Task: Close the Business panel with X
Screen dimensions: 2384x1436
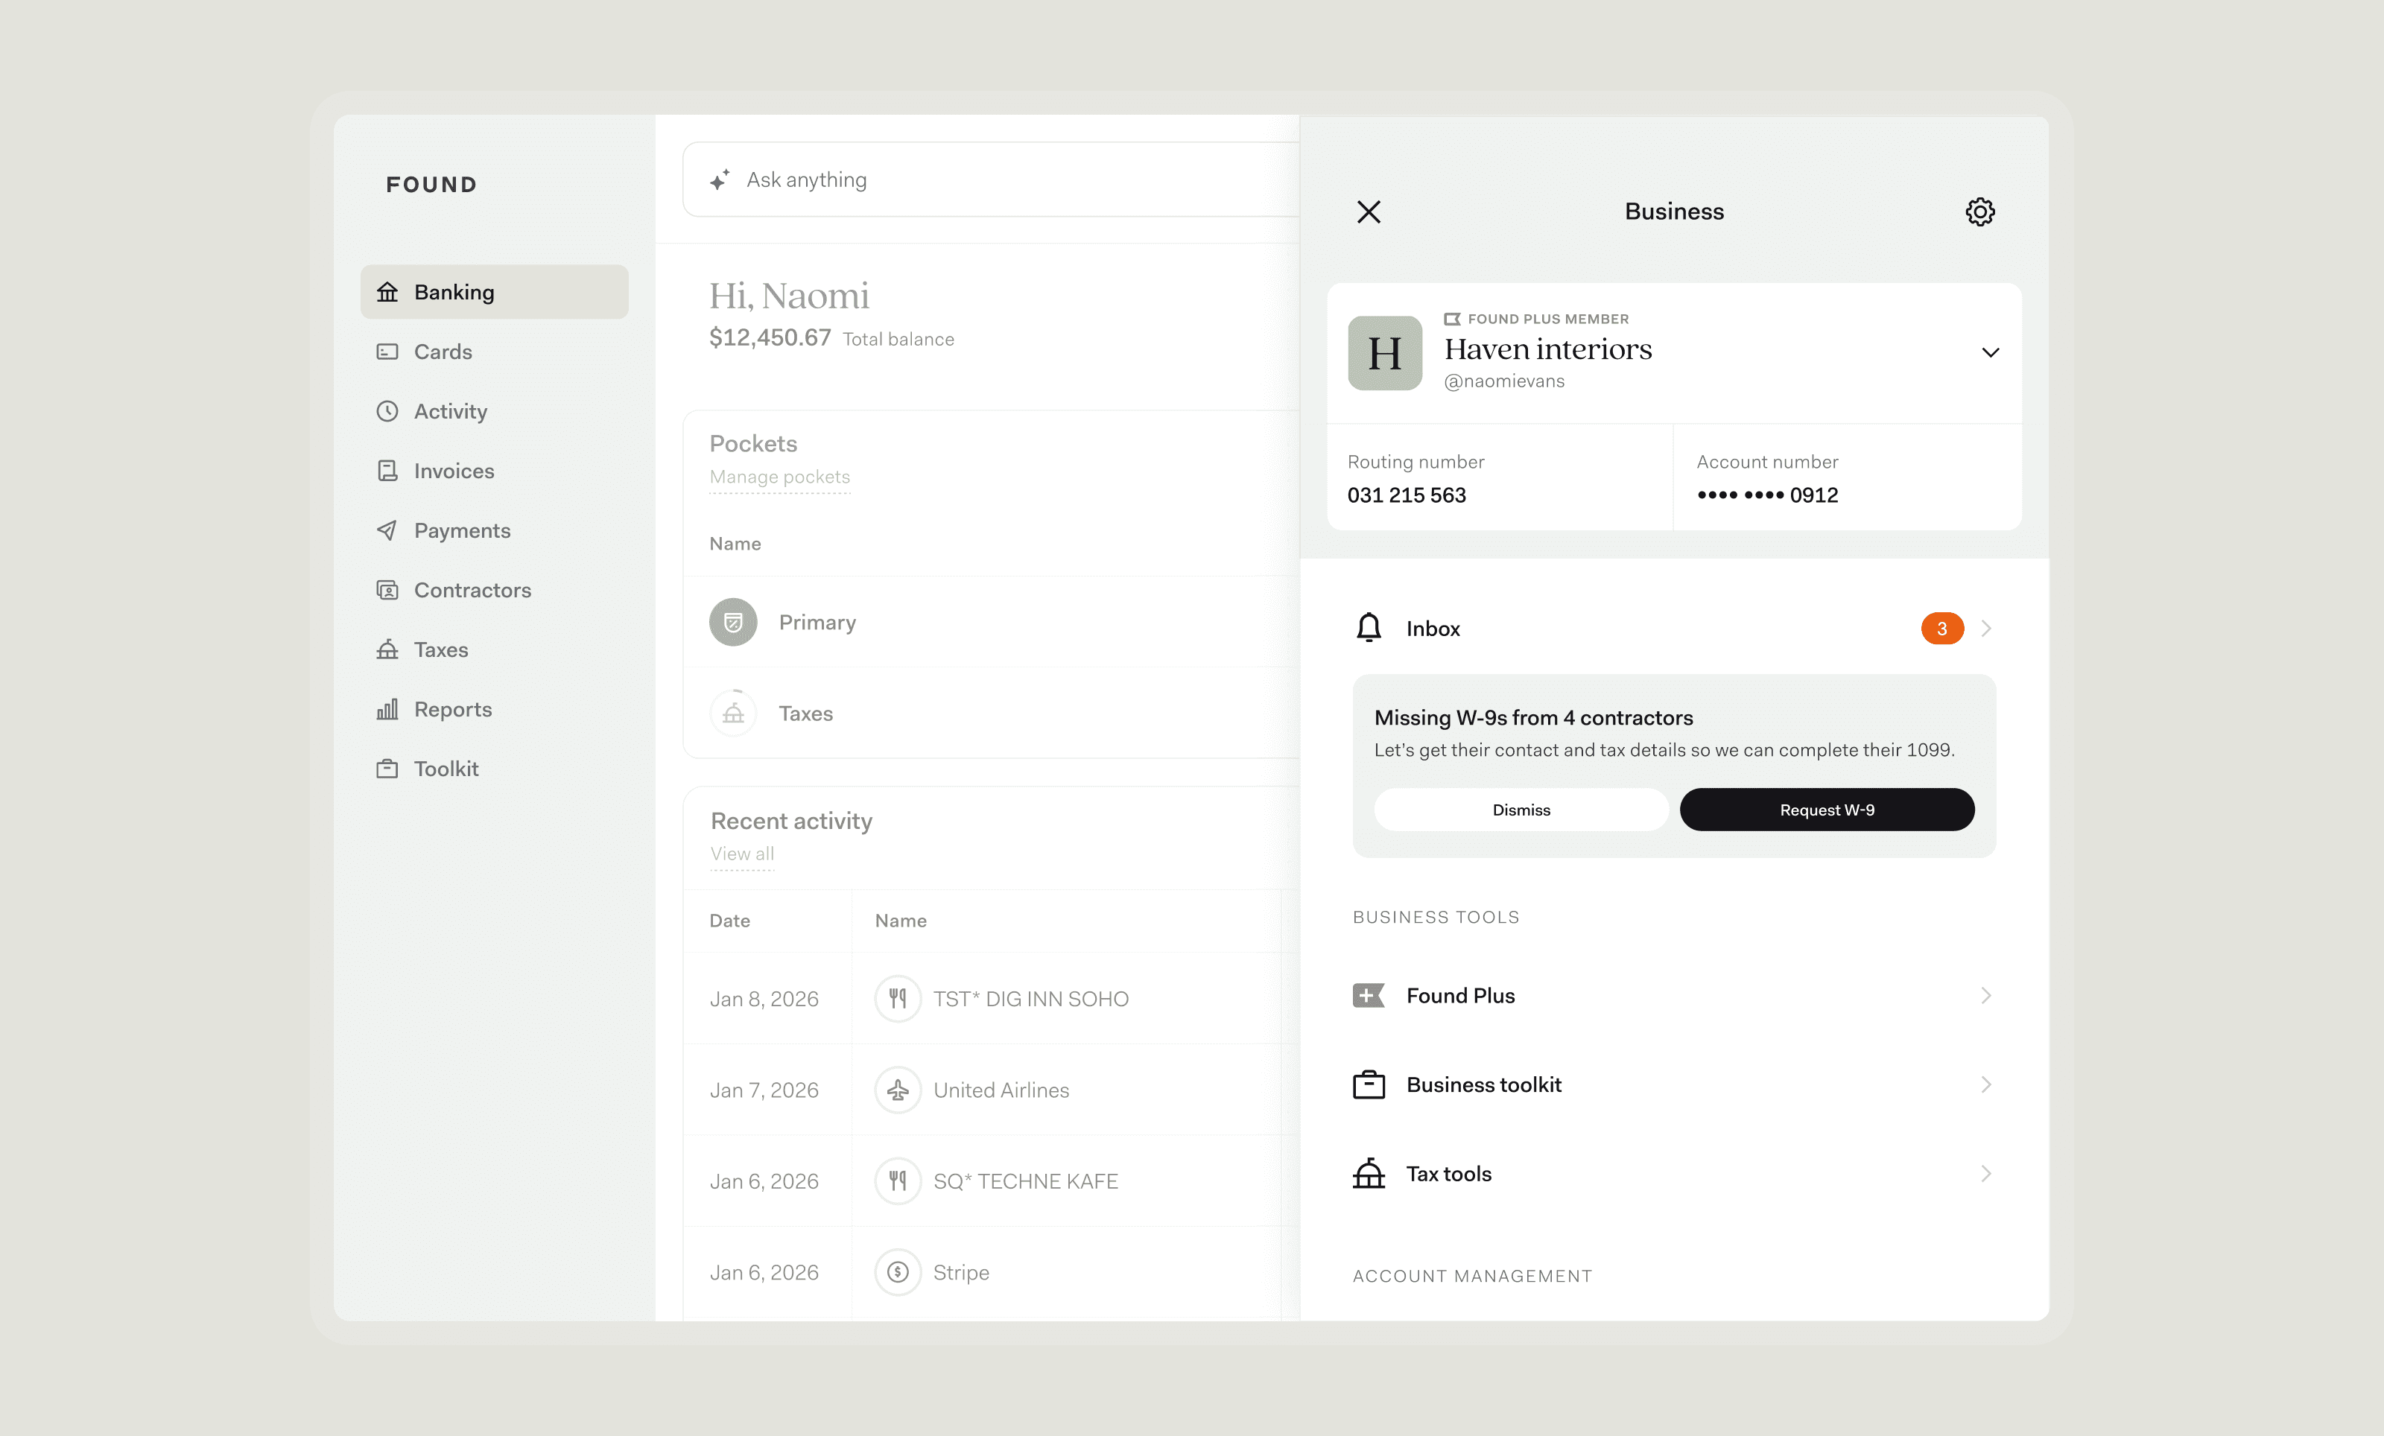Action: tap(1368, 212)
